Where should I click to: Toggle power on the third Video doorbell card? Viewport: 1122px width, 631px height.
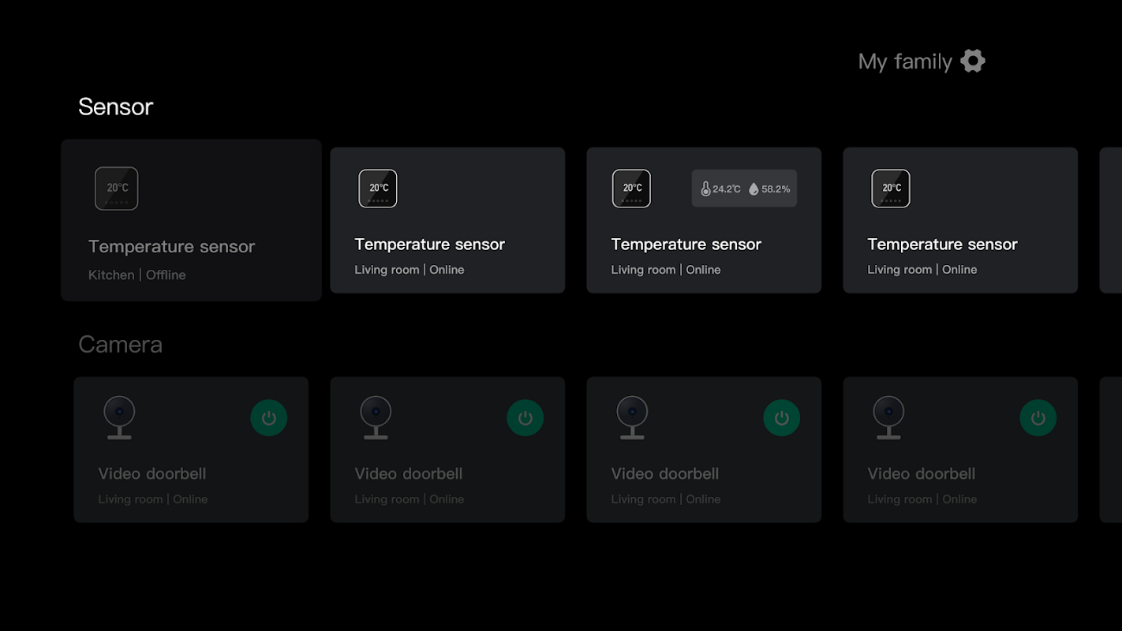[782, 418]
